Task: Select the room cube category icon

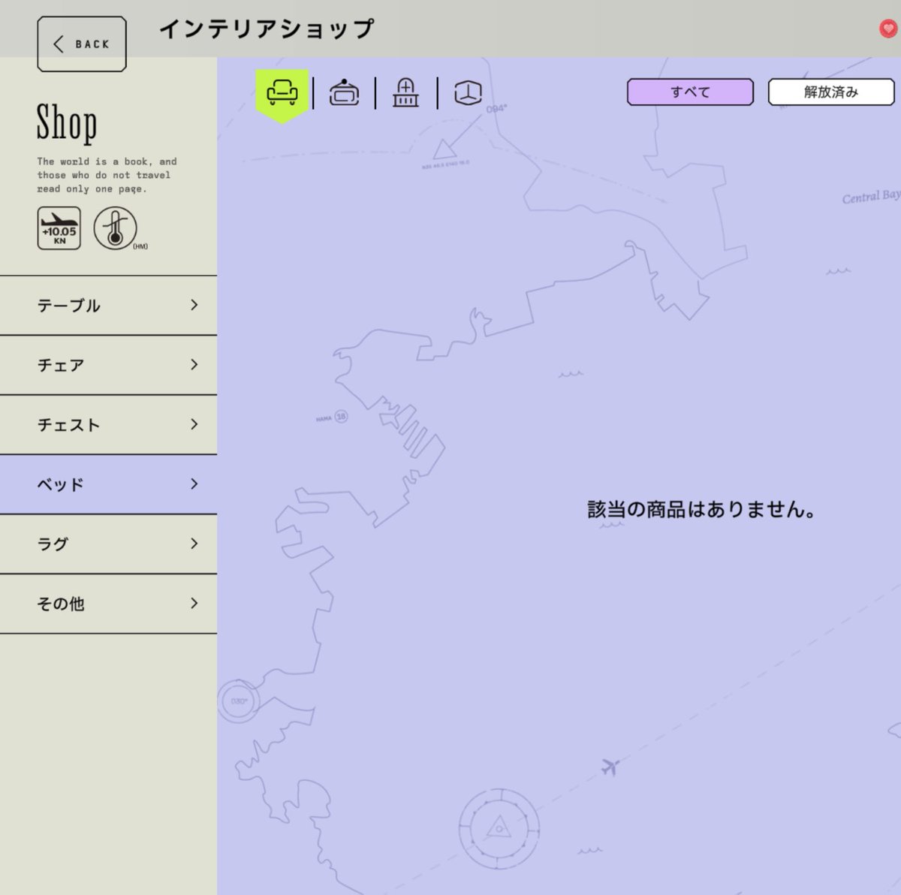Action: pos(468,93)
